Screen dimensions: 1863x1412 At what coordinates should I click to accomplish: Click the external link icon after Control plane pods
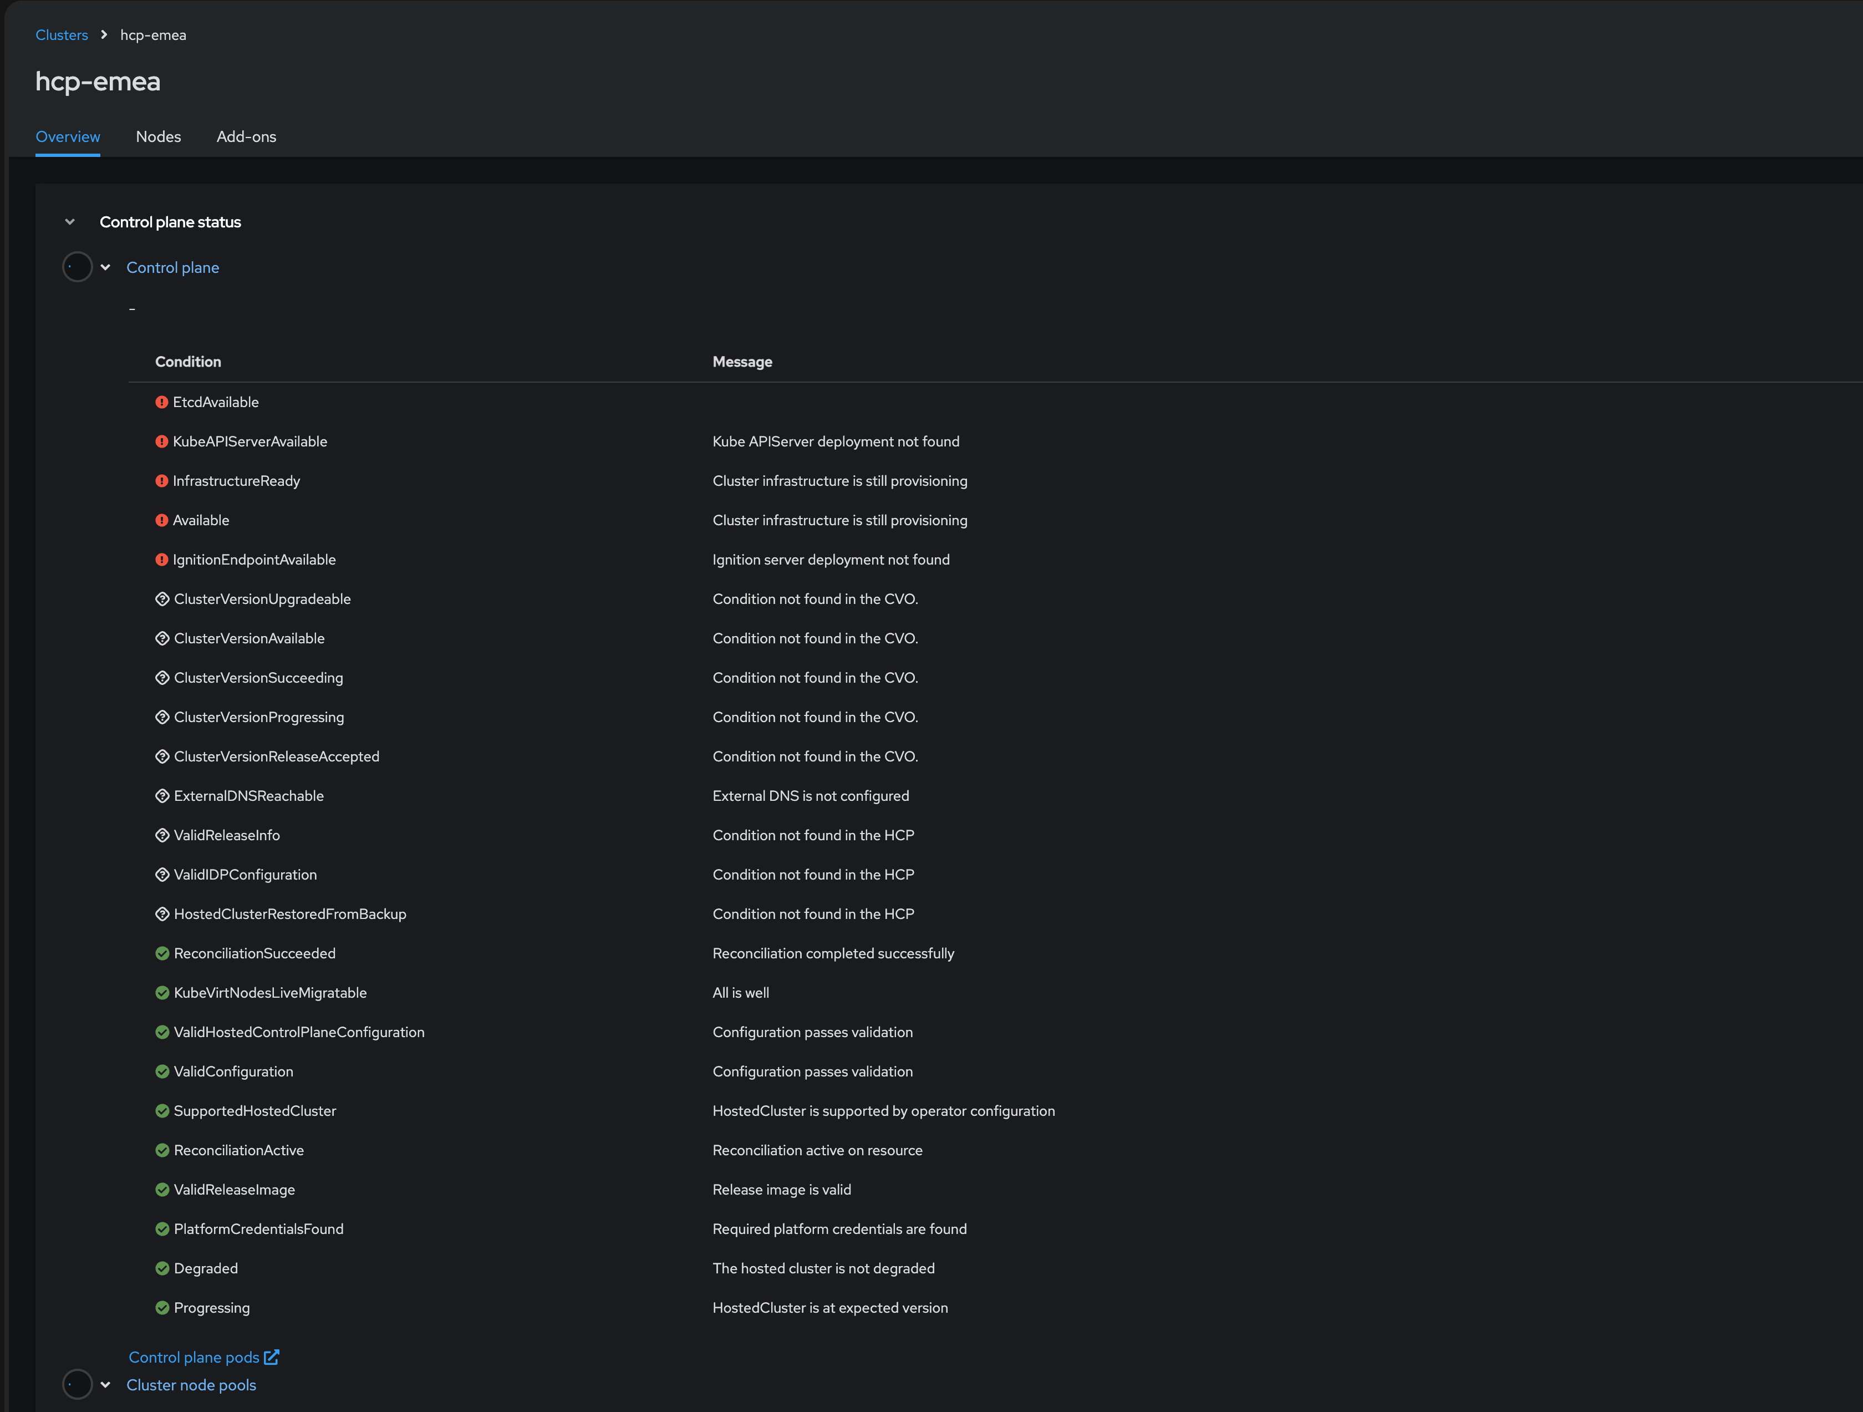click(x=271, y=1357)
